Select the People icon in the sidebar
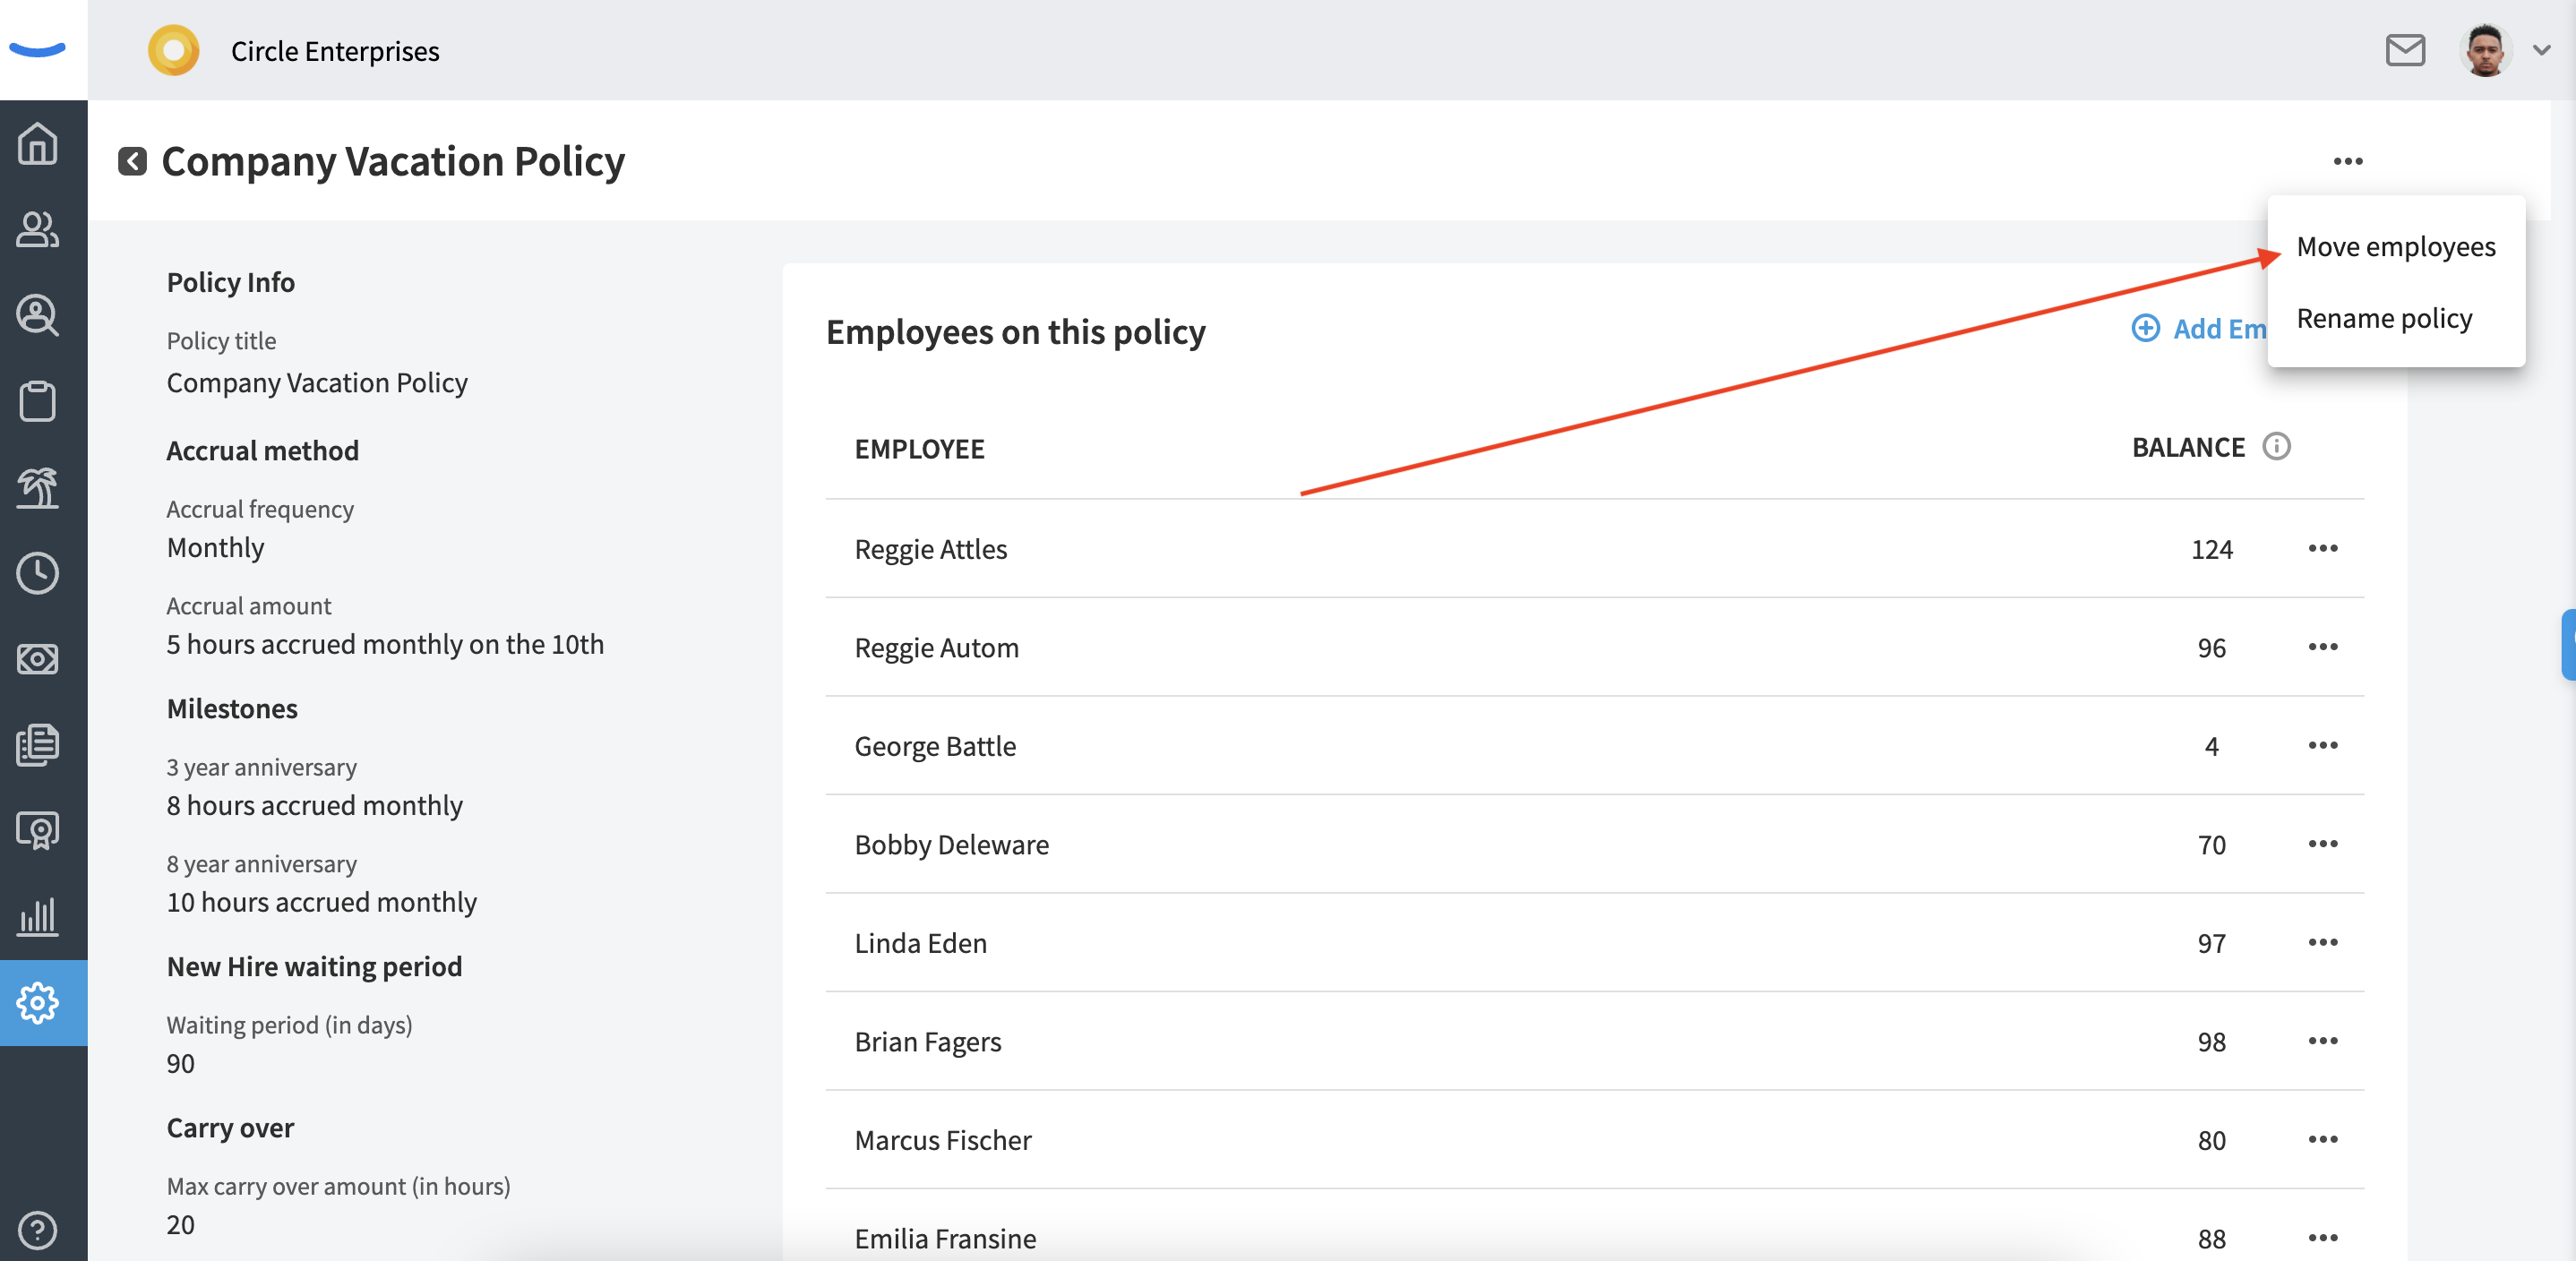 click(38, 230)
